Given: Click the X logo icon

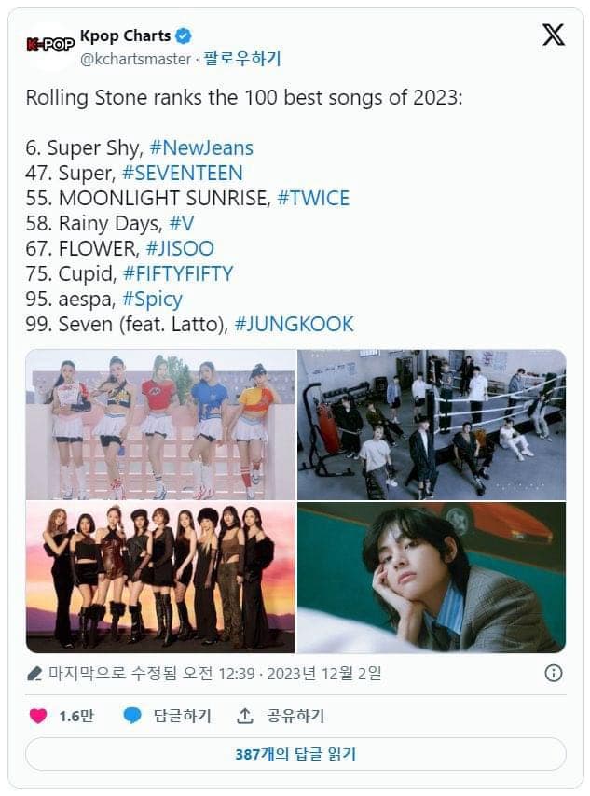Looking at the screenshot, I should pyautogui.click(x=553, y=35).
